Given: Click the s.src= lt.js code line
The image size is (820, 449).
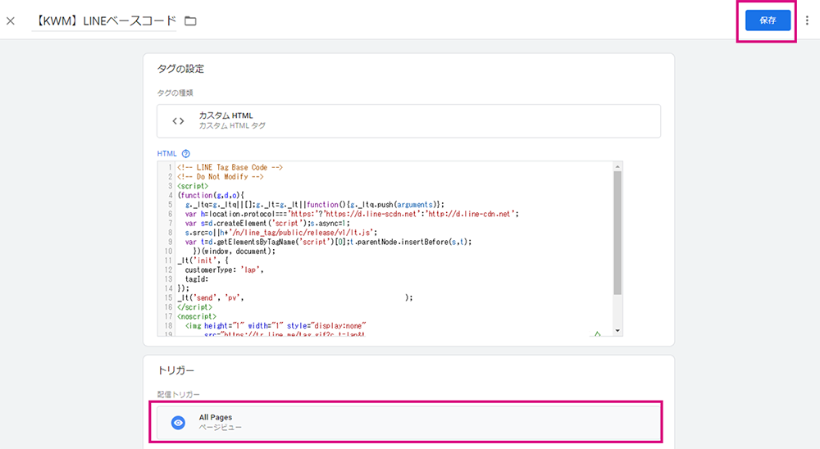Looking at the screenshot, I should pyautogui.click(x=280, y=233).
